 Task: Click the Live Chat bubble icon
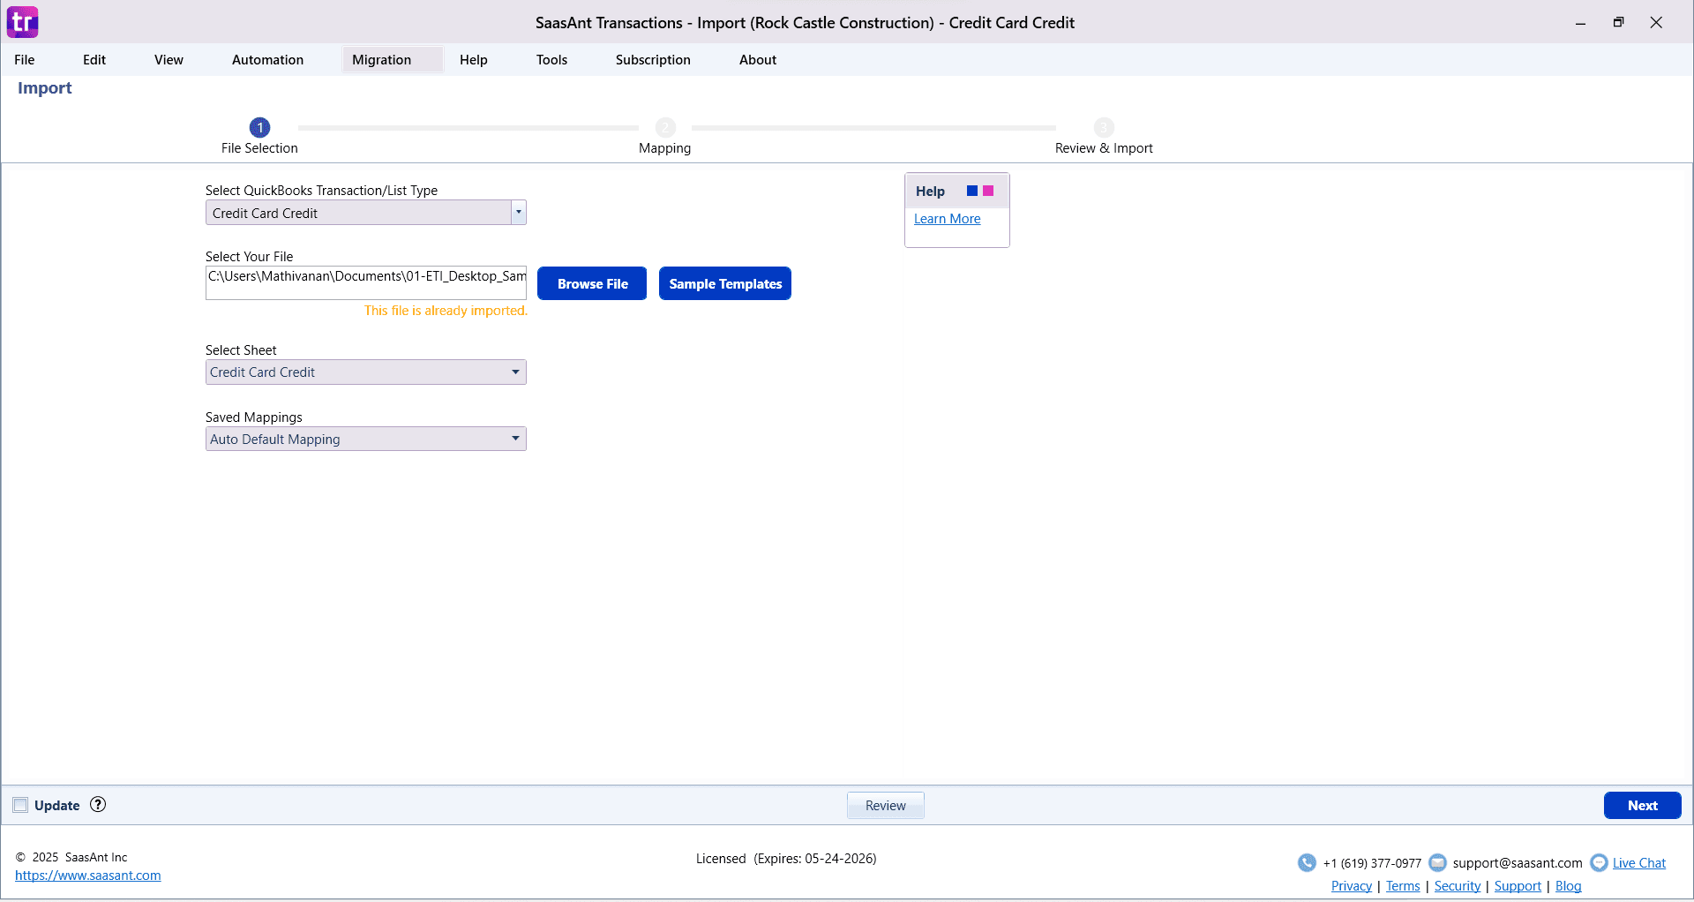pos(1599,862)
